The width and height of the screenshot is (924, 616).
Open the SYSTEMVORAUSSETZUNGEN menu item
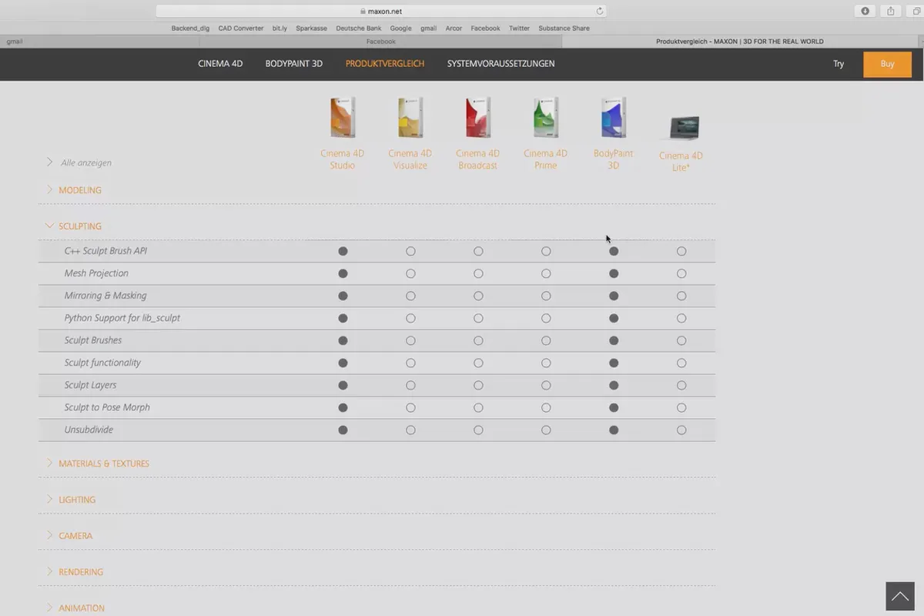500,63
